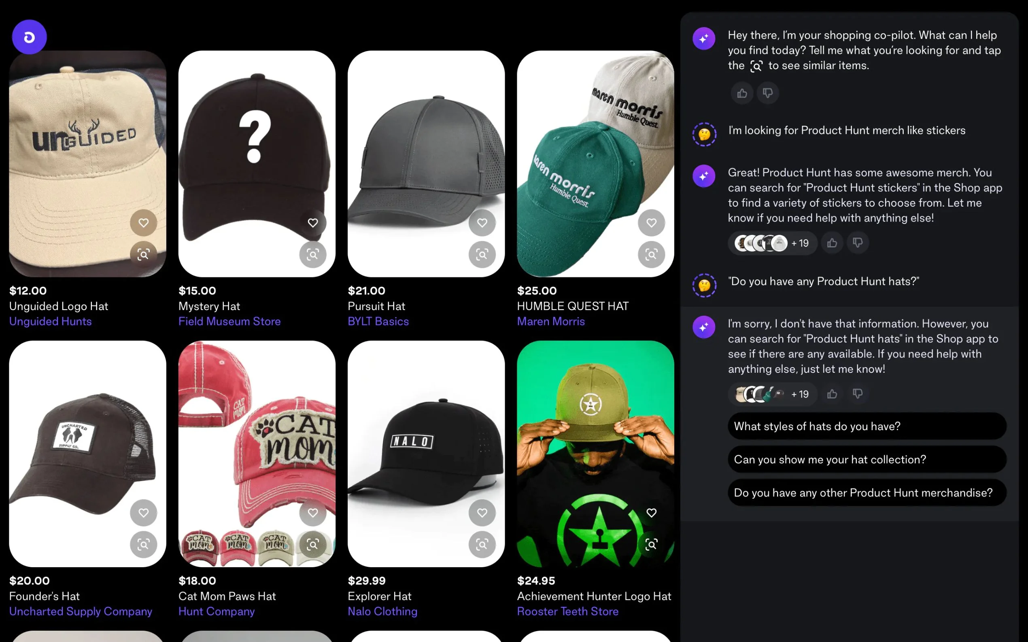Viewport: 1028px width, 642px height.
Task: Click the heart icon on the Pursuit Hat
Action: click(x=482, y=222)
